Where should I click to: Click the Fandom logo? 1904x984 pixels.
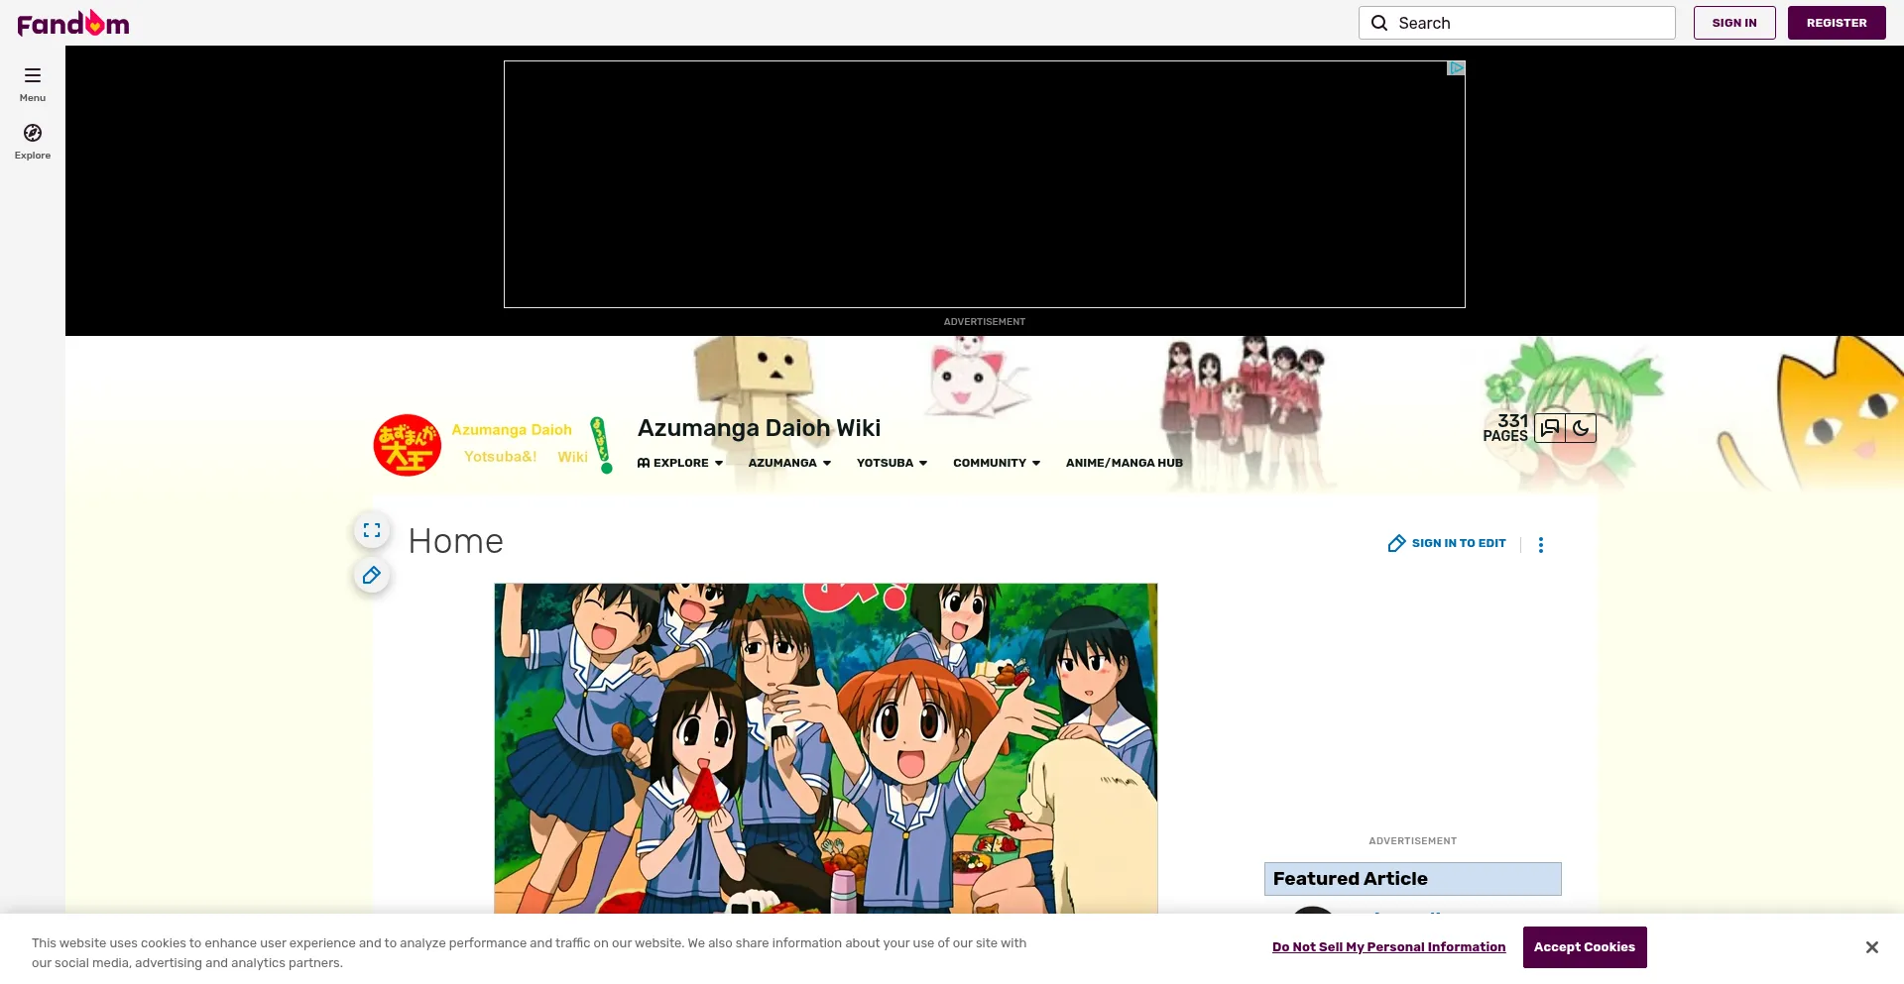[73, 23]
